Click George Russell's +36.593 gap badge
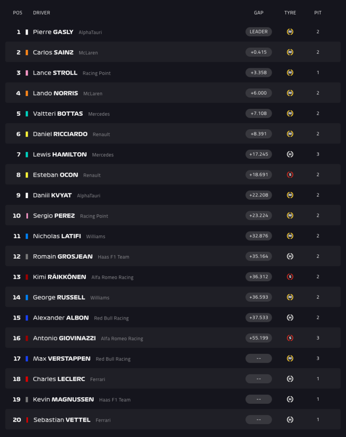Screen dimensions: 346x437 coord(259,297)
